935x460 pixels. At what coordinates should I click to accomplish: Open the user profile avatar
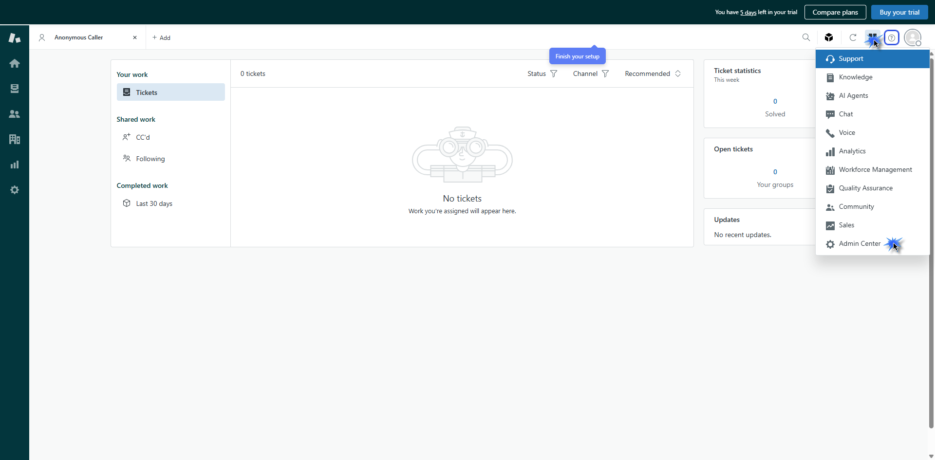pyautogui.click(x=912, y=37)
